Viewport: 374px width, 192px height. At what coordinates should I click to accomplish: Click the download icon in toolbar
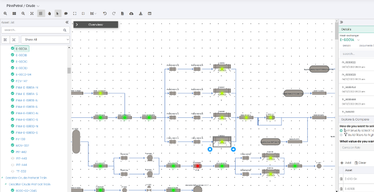pos(141,13)
